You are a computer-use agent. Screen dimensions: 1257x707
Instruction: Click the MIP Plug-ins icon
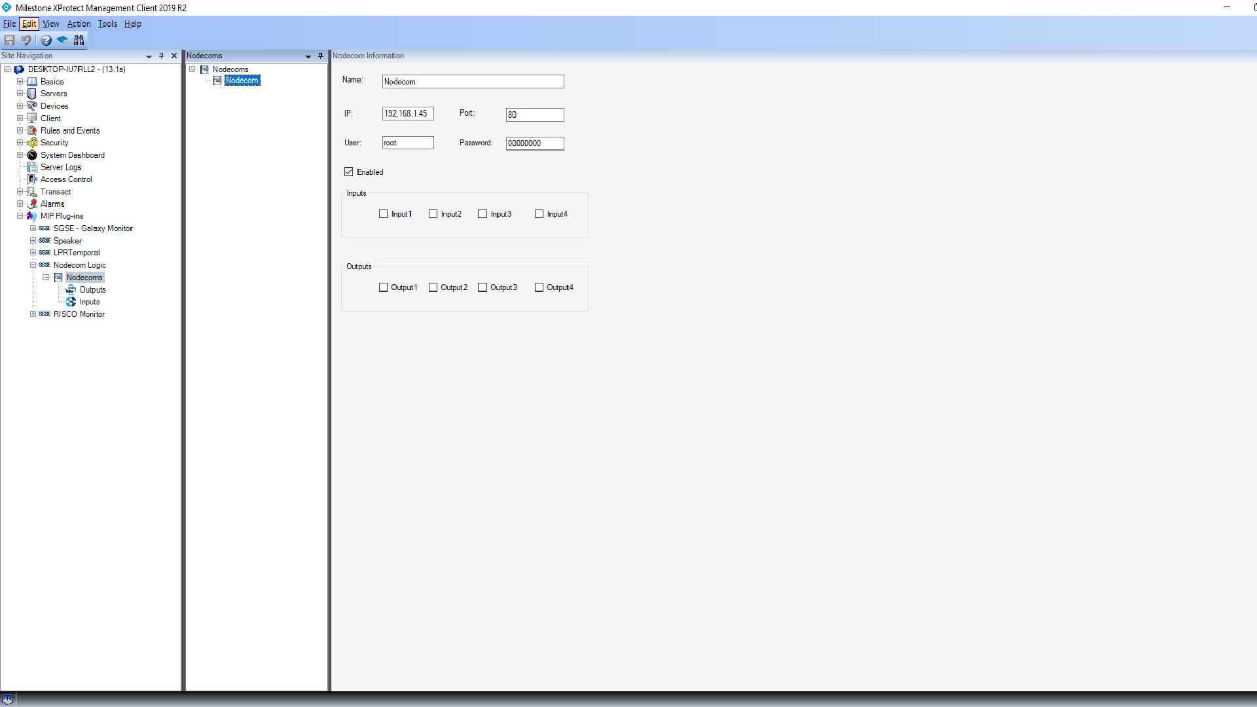tap(32, 216)
